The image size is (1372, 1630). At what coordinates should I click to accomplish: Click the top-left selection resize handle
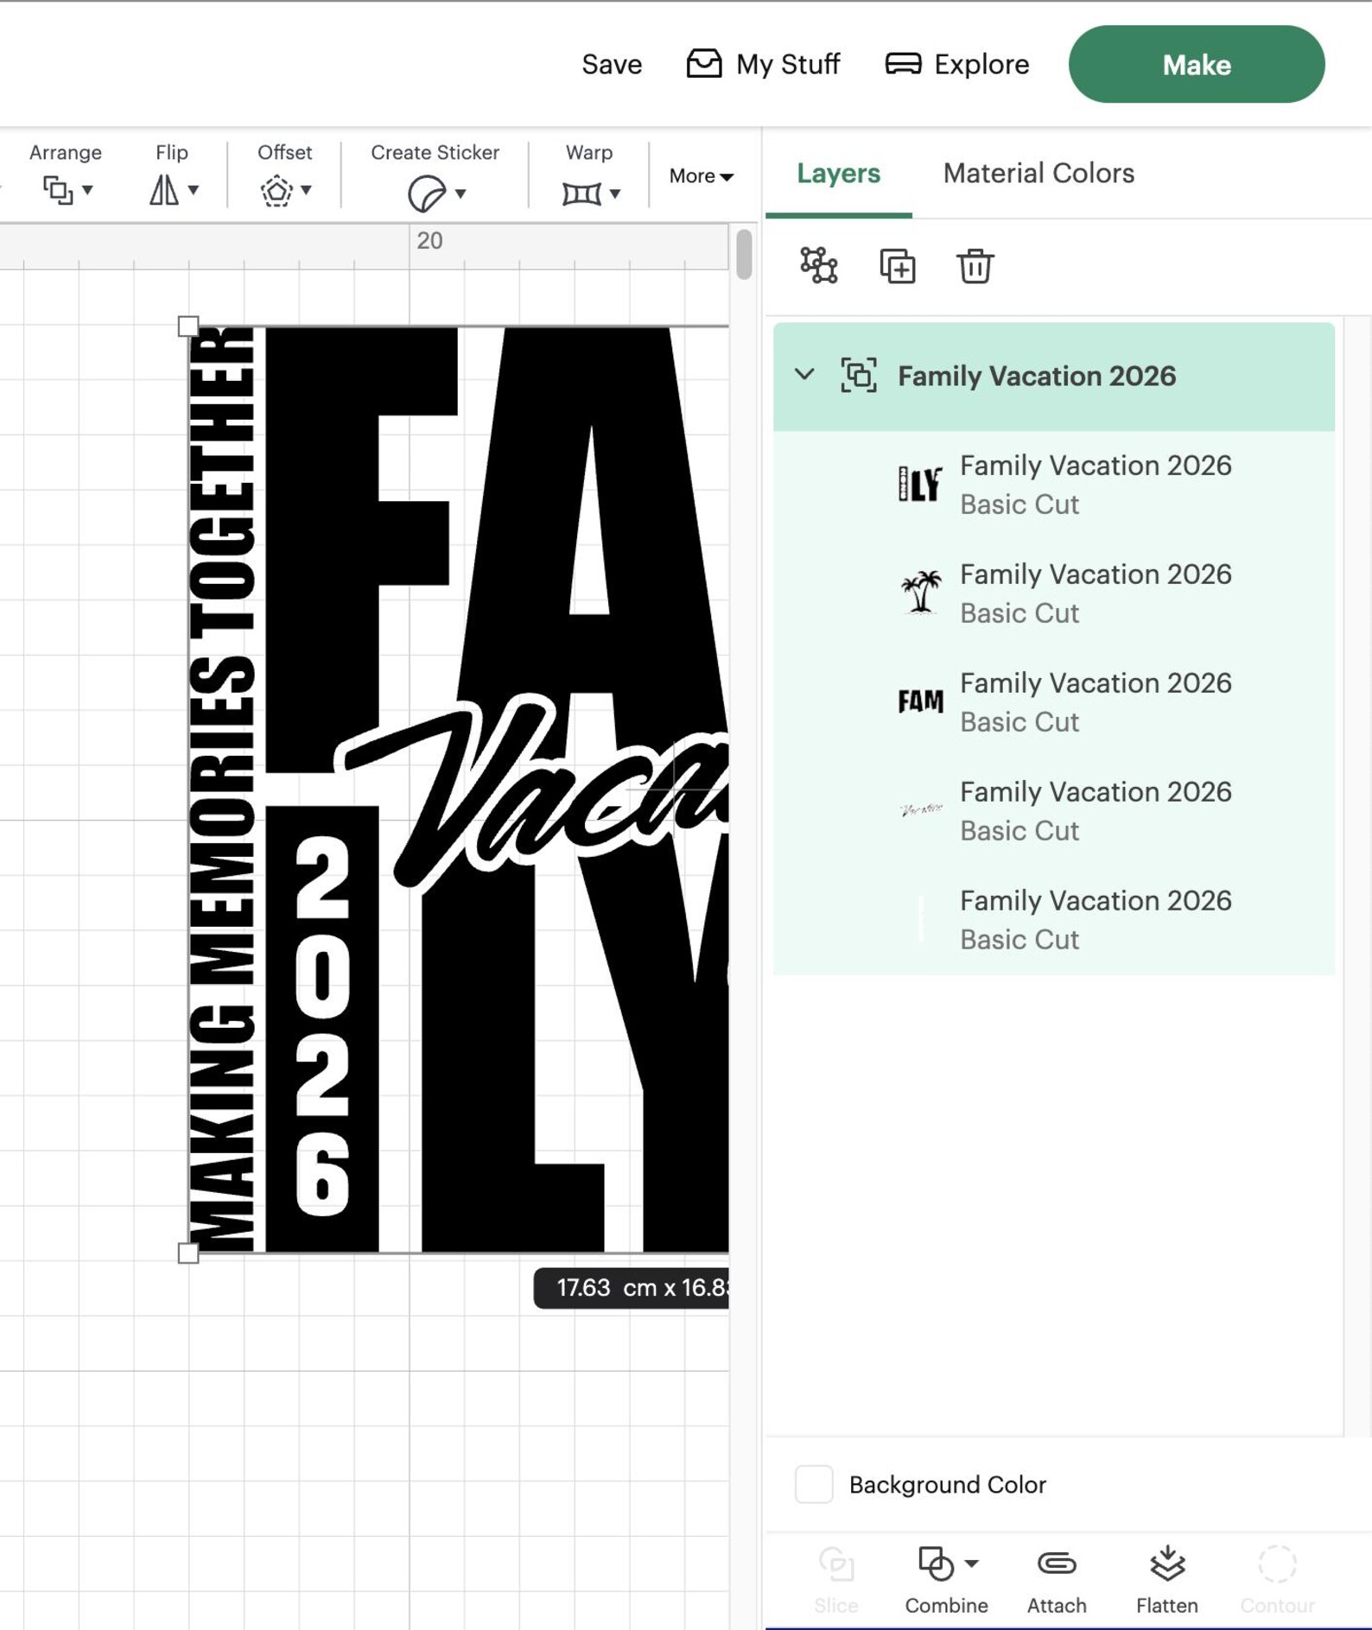pyautogui.click(x=187, y=326)
